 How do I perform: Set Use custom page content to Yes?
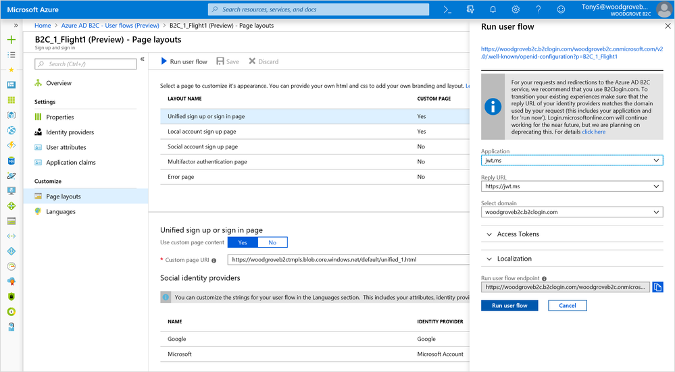[243, 242]
